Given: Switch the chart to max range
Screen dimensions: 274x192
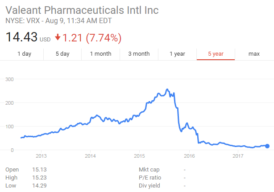Looking at the screenshot, I should [x=254, y=54].
